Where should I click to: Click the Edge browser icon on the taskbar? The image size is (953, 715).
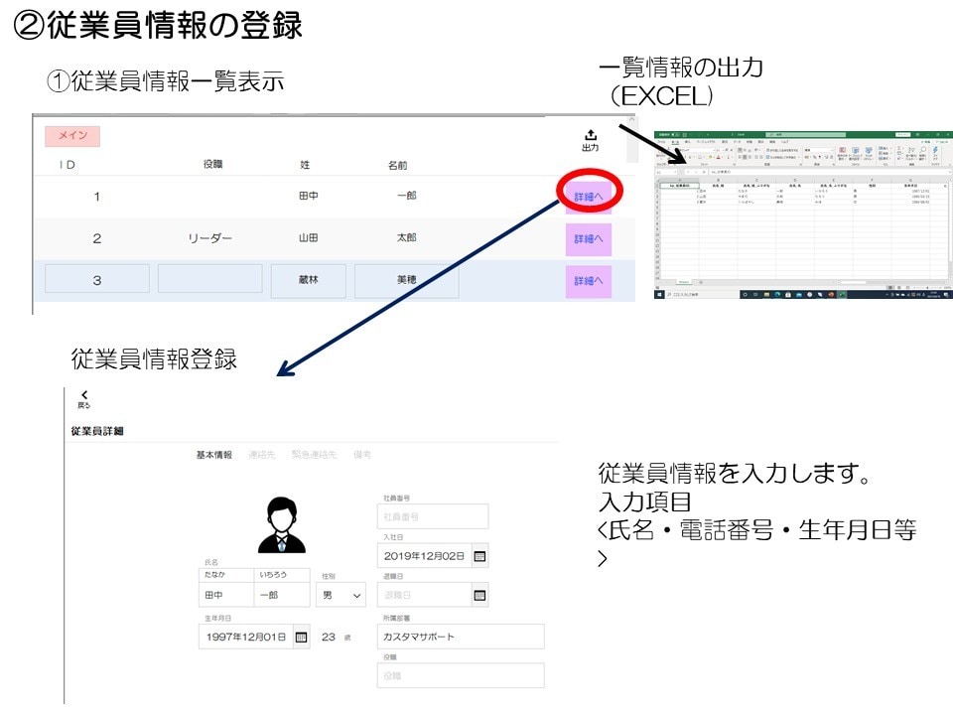[x=777, y=294]
